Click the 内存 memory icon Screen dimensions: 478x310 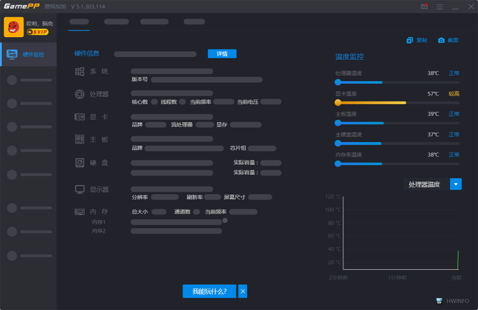coord(79,211)
